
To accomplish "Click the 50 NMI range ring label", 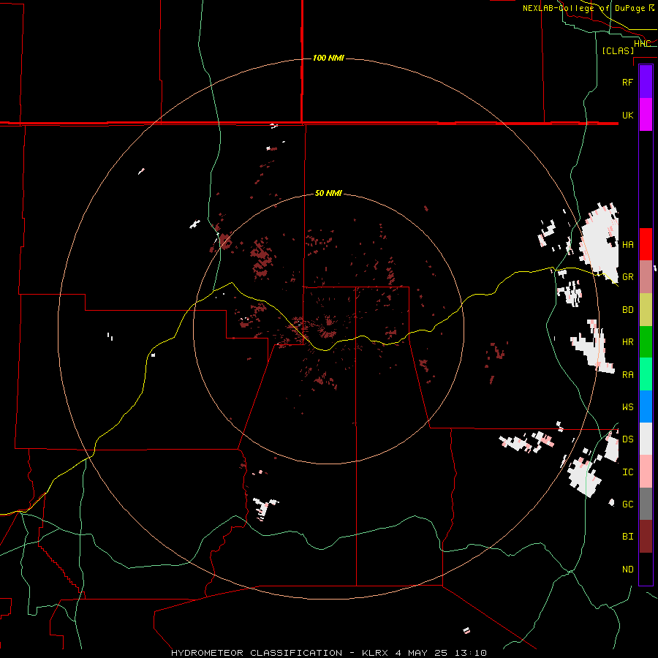I will [328, 194].
